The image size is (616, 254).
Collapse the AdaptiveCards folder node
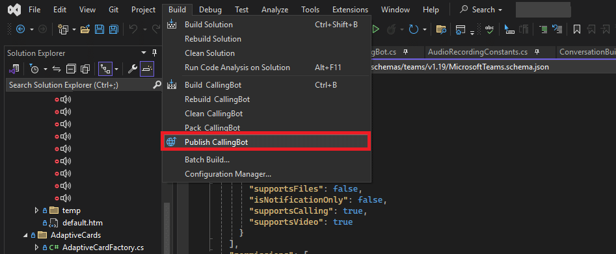click(x=25, y=235)
